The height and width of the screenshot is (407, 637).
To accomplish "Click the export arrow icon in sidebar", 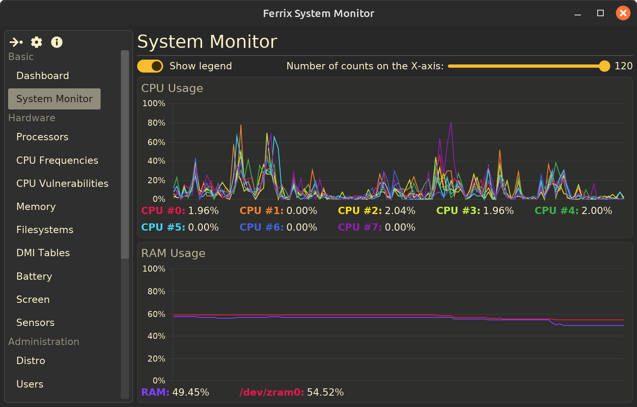I will pos(16,42).
